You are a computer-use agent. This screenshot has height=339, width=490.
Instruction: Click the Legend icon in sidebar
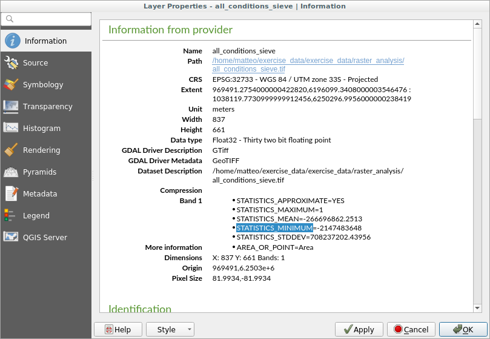pos(10,216)
